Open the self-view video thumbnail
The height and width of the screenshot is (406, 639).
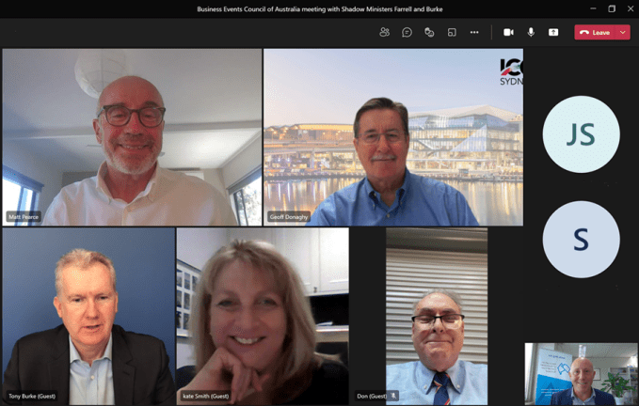(x=581, y=374)
